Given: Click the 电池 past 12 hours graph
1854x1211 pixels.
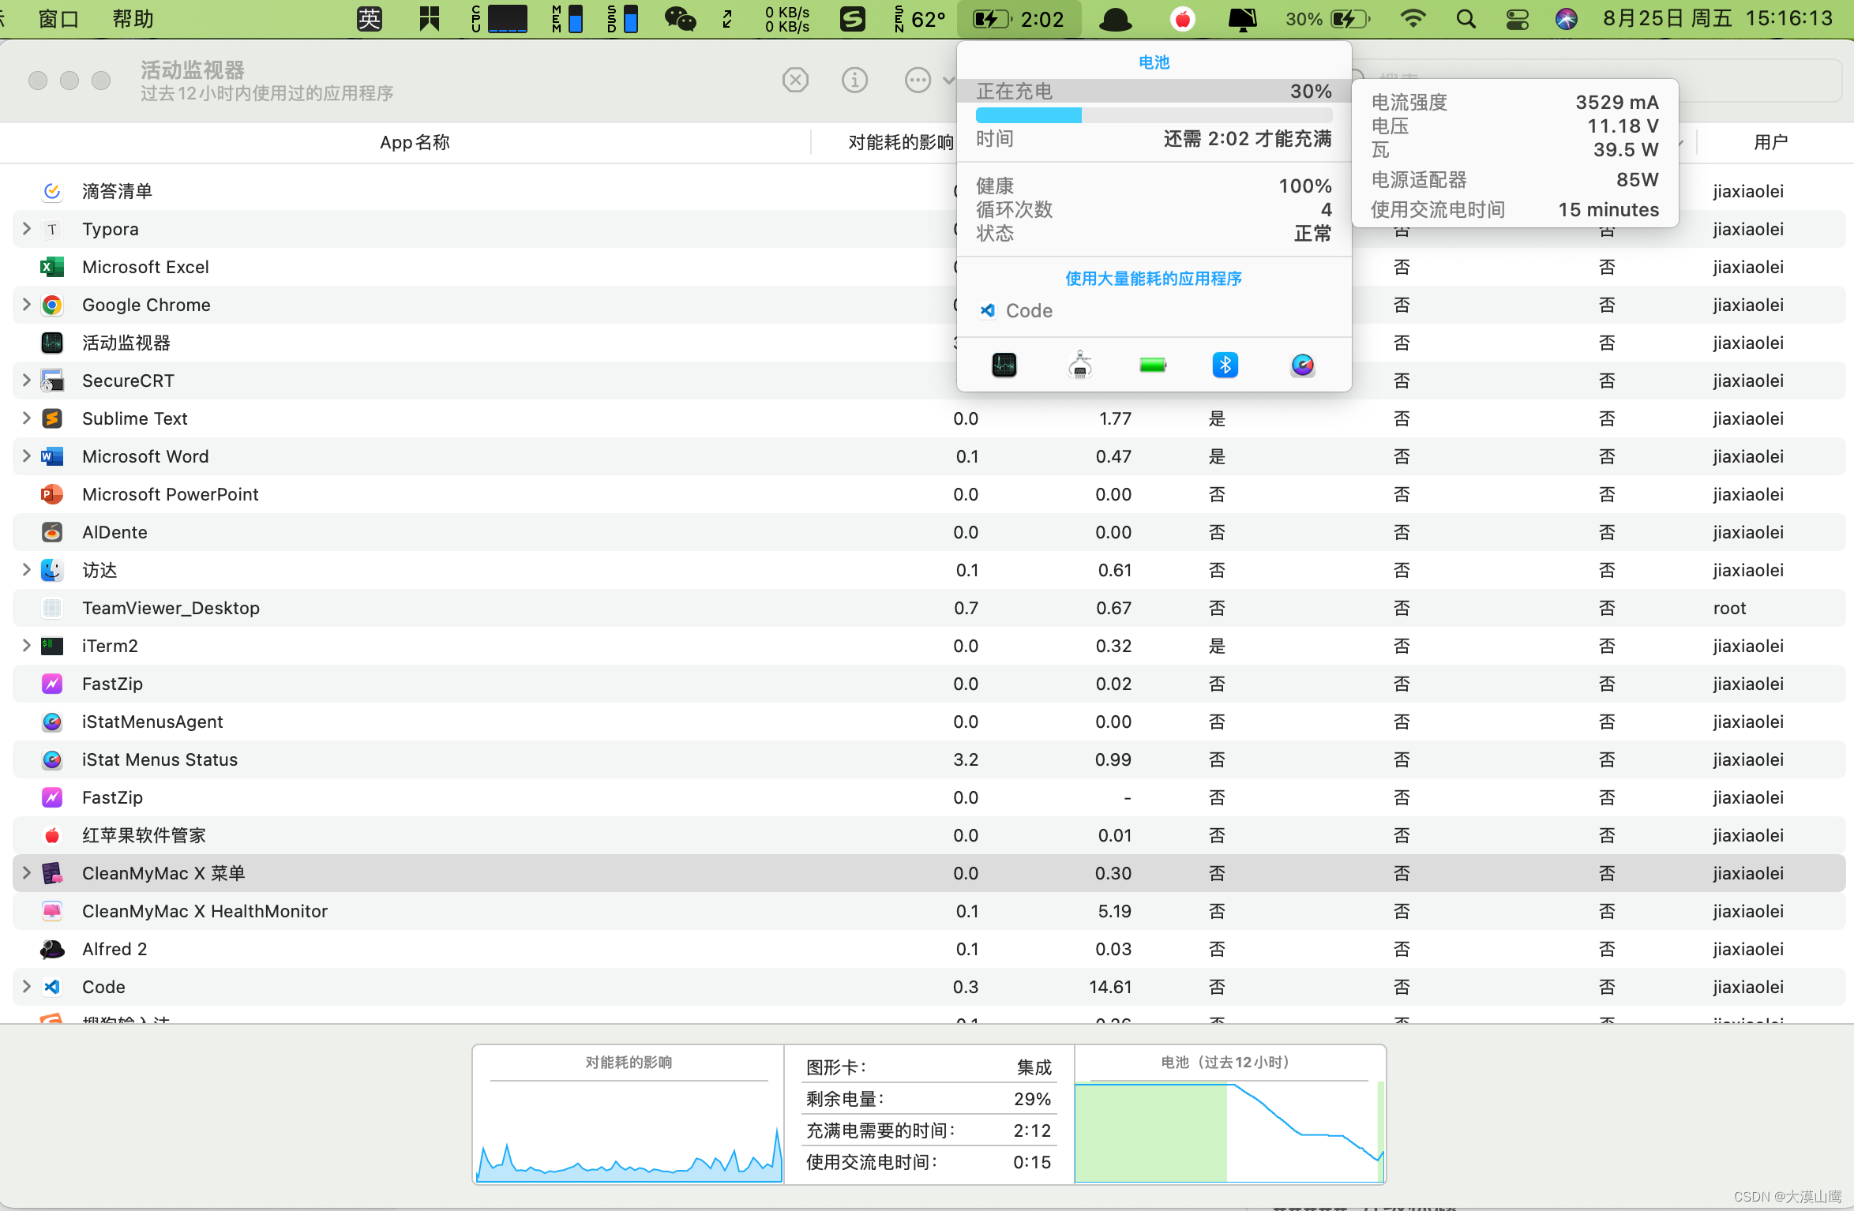Looking at the screenshot, I should pos(1229,1131).
